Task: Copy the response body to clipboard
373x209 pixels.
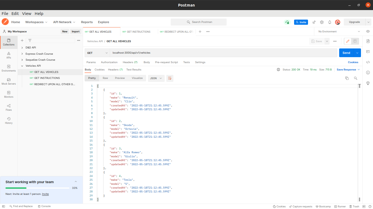Action: coord(347,78)
